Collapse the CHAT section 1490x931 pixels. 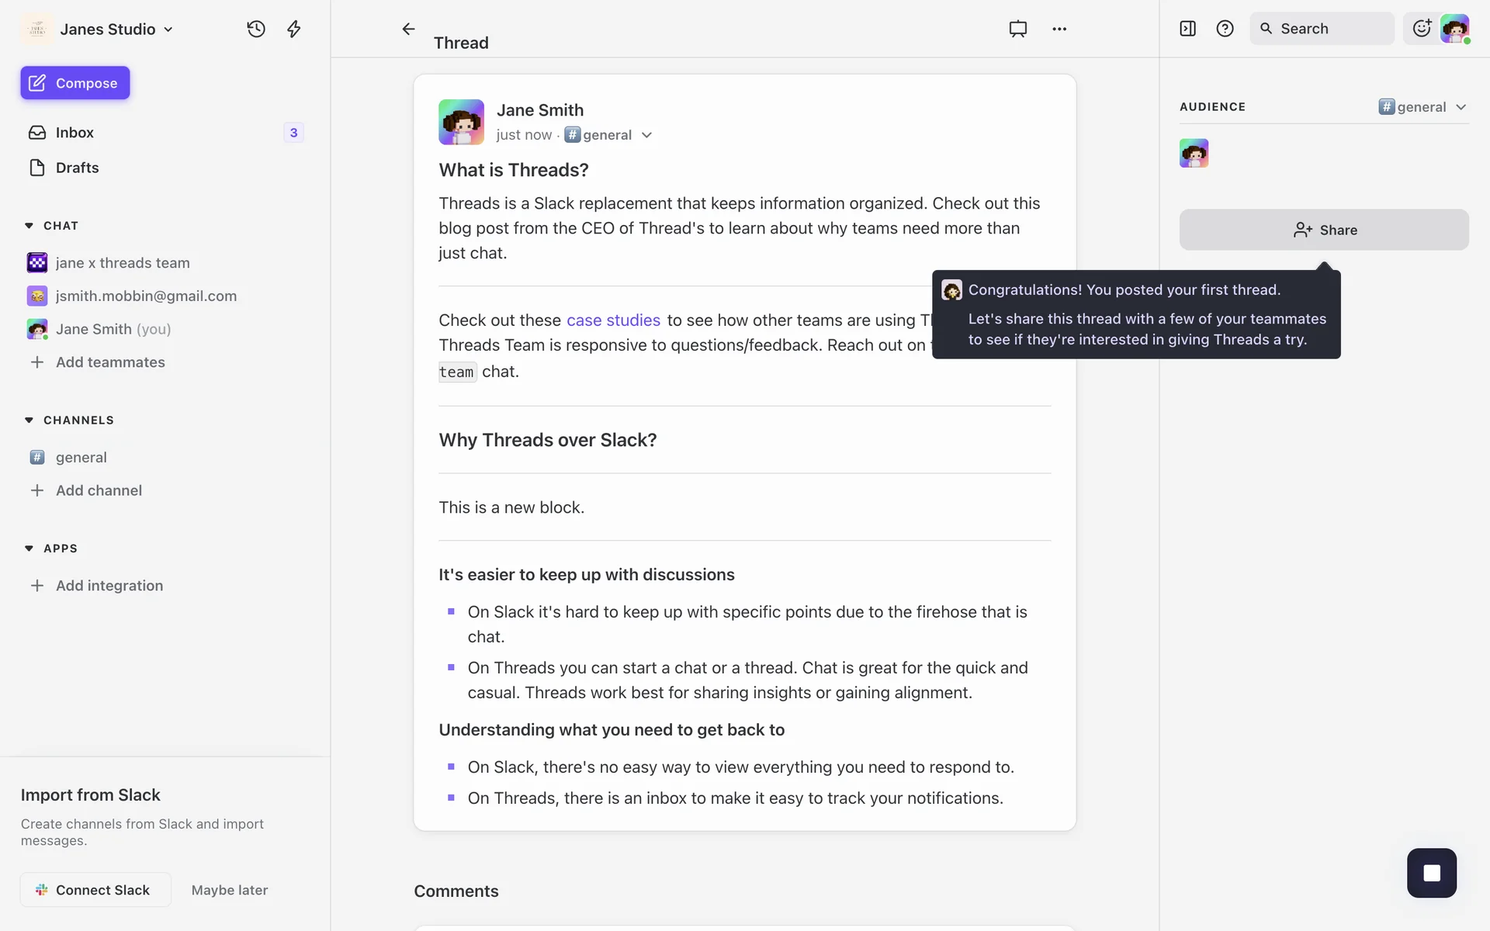[29, 226]
